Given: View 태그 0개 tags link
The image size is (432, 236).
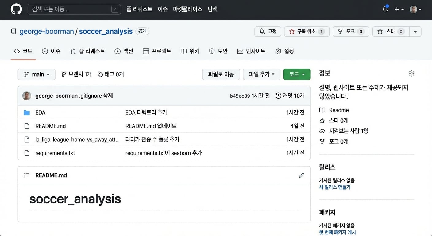Looking at the screenshot, I should coord(111,74).
